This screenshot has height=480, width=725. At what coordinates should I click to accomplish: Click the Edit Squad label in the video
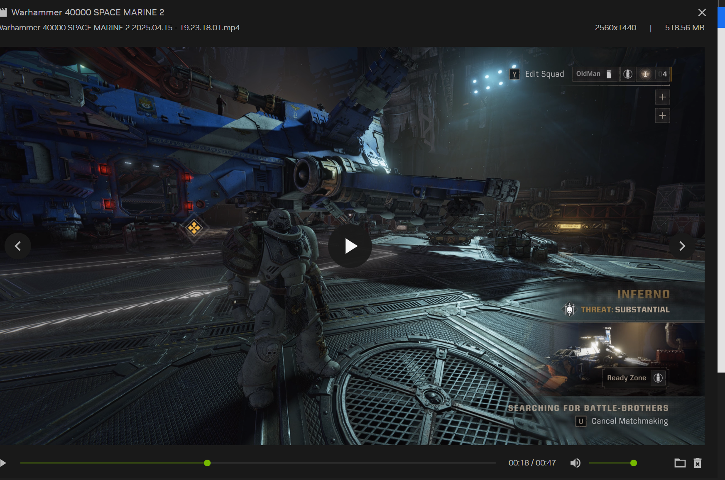tap(544, 74)
